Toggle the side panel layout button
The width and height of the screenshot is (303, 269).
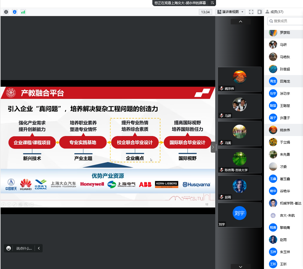tap(260, 12)
